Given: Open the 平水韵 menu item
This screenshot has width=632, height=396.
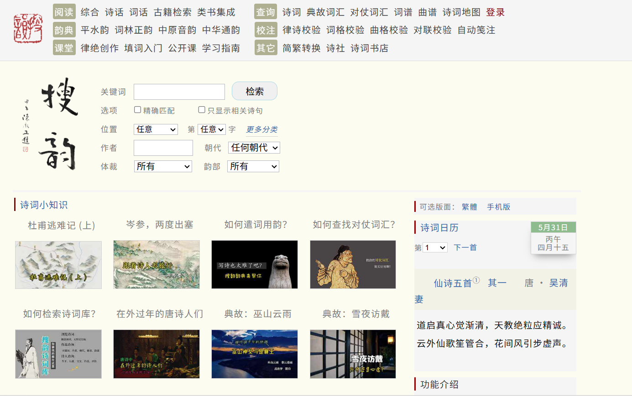Looking at the screenshot, I should click(x=95, y=30).
